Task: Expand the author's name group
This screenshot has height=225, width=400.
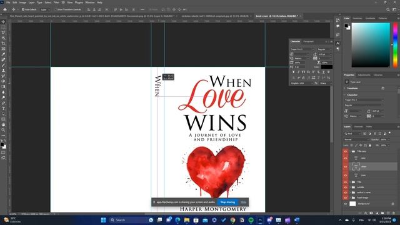Action: pyautogui.click(x=350, y=192)
